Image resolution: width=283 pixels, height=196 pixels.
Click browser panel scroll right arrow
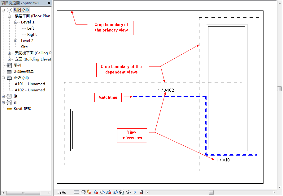[x=49, y=193]
